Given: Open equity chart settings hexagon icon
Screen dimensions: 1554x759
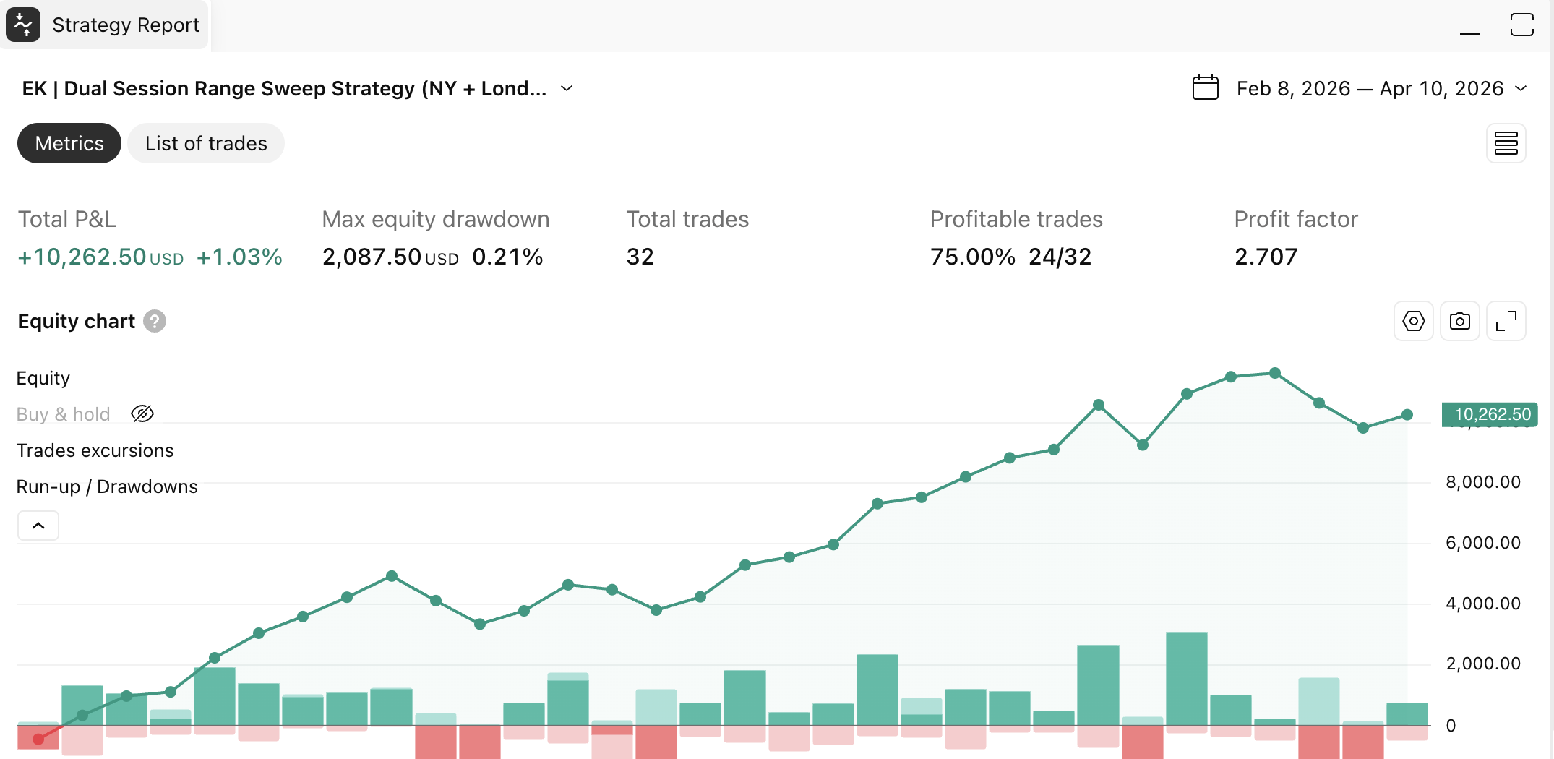Looking at the screenshot, I should (x=1413, y=321).
